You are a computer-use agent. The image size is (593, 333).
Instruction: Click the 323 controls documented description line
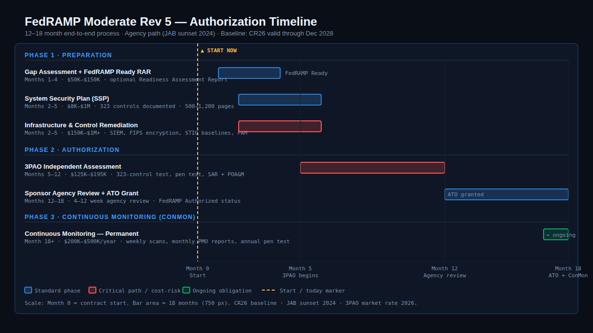tap(129, 107)
